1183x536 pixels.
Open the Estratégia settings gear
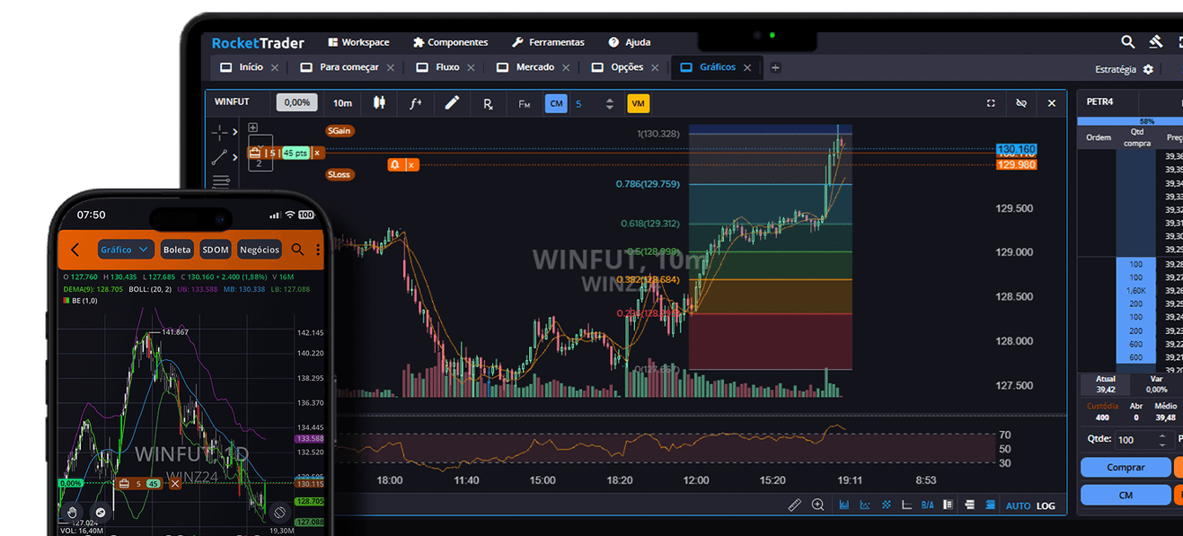pyautogui.click(x=1148, y=69)
